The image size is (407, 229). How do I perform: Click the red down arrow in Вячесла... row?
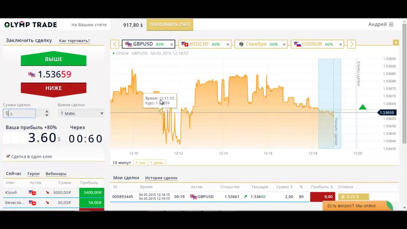click(x=47, y=203)
